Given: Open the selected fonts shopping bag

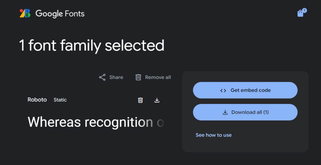Looking at the screenshot, I should tap(300, 13).
